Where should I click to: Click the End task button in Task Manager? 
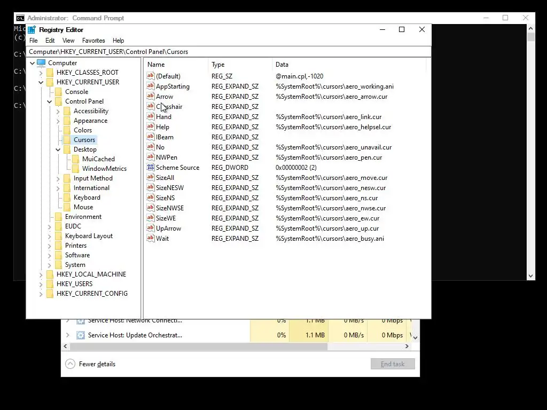(393, 364)
